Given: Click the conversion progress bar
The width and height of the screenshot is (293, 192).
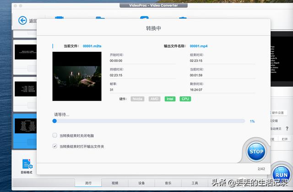Looking at the screenshot, I should click(149, 121).
